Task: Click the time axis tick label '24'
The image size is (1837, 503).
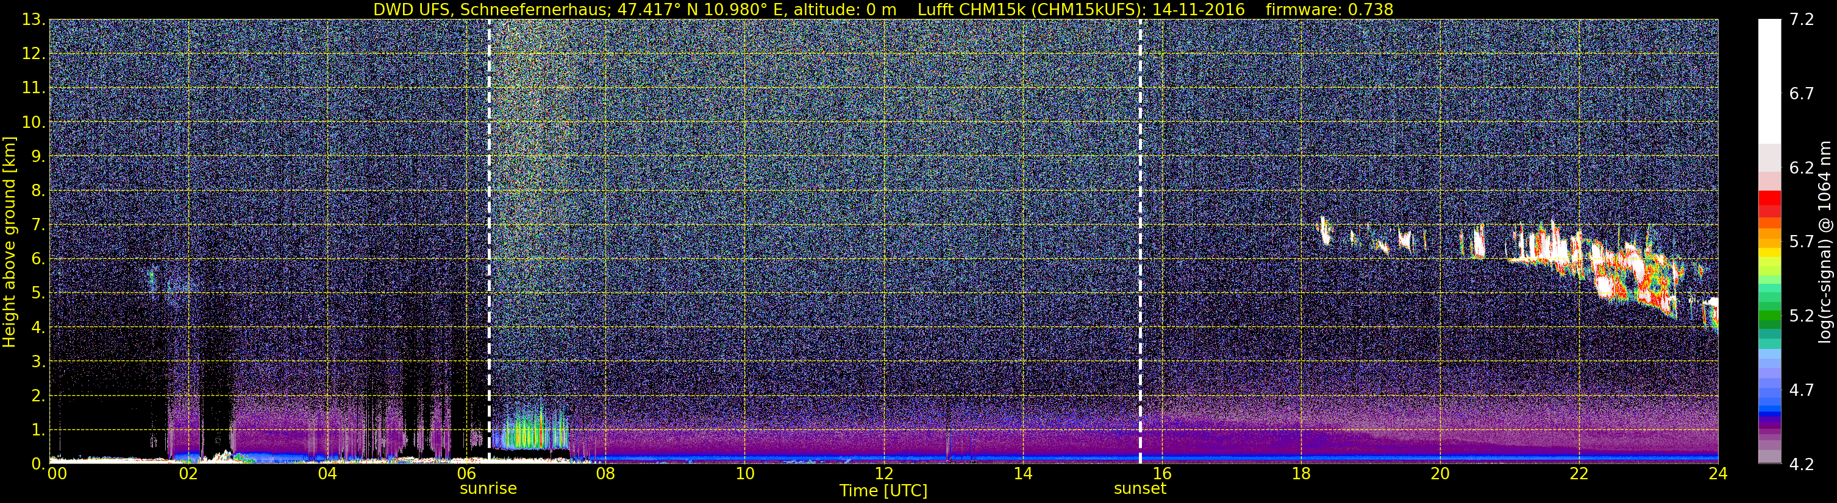Action: pyautogui.click(x=1718, y=474)
